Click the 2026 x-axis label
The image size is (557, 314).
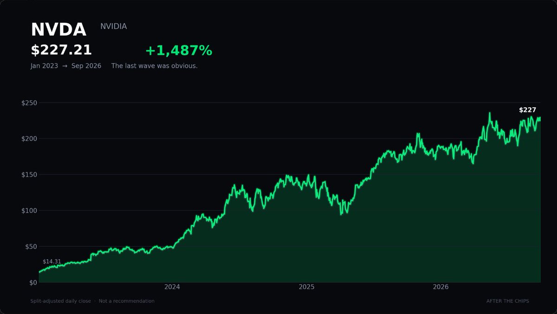(440, 287)
